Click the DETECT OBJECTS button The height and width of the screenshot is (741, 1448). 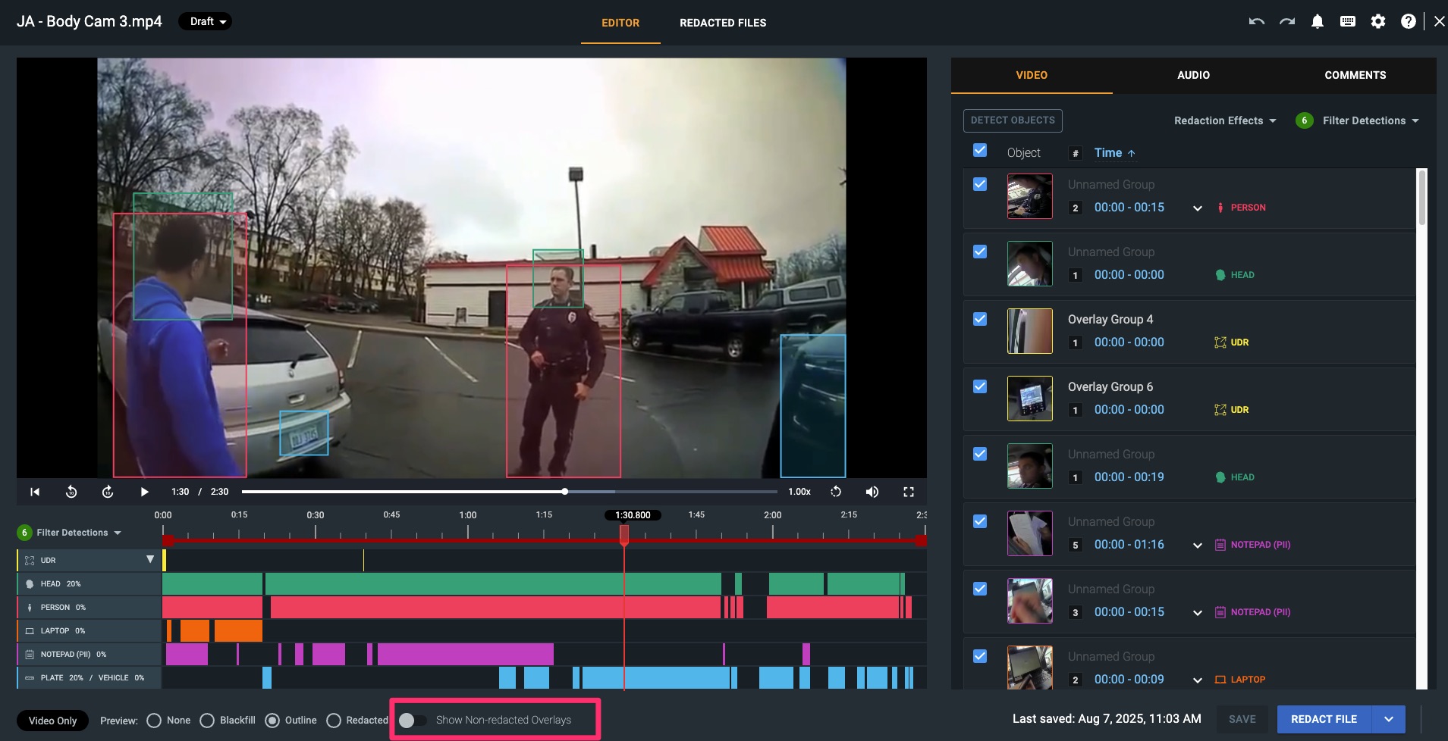pos(1013,120)
